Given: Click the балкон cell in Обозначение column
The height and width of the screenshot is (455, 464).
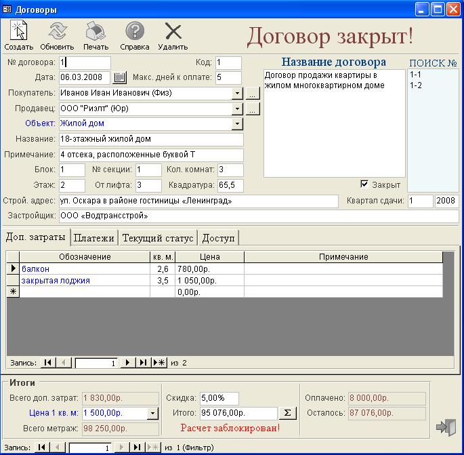Looking at the screenshot, I should [x=85, y=269].
